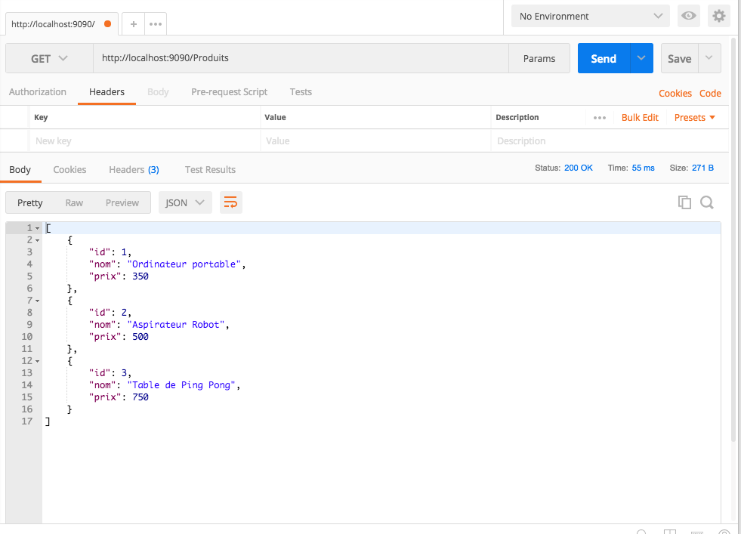Open the Test Results tab
The image size is (741, 534).
click(210, 170)
